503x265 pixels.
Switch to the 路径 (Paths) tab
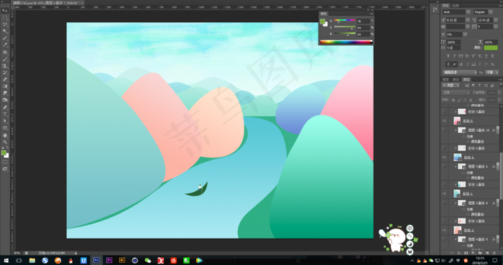coord(456,79)
